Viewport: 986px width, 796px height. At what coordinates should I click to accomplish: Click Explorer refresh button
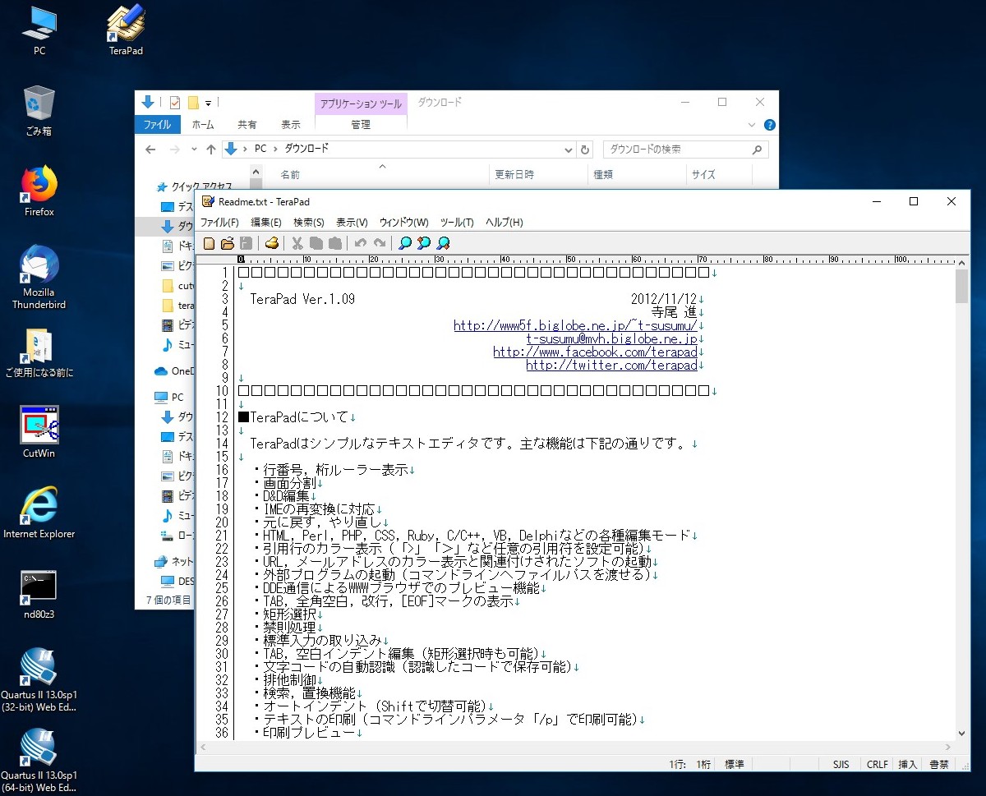(x=585, y=150)
